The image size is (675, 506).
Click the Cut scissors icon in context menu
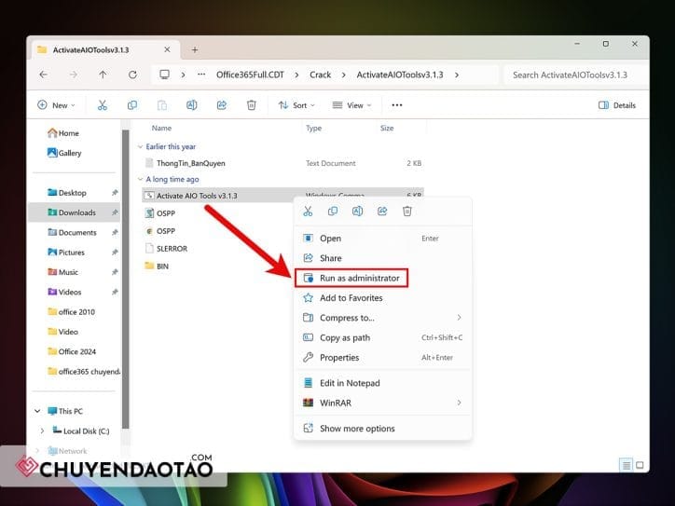coord(308,212)
